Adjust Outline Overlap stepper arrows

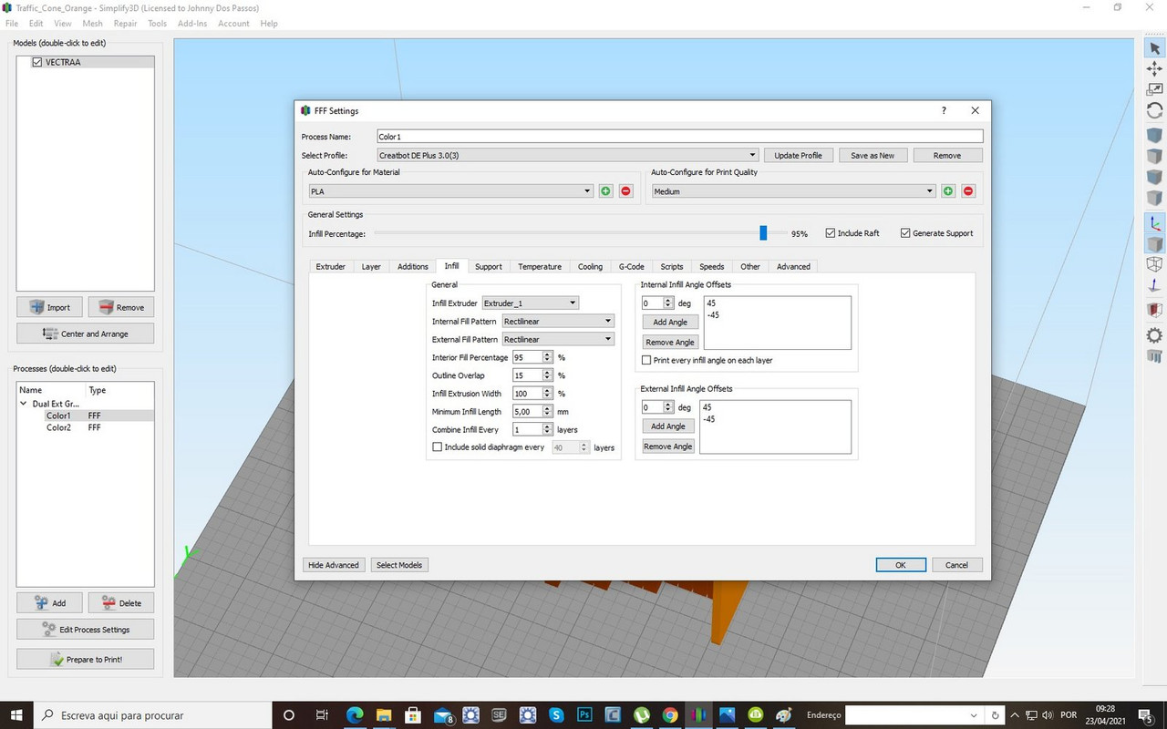(x=547, y=375)
